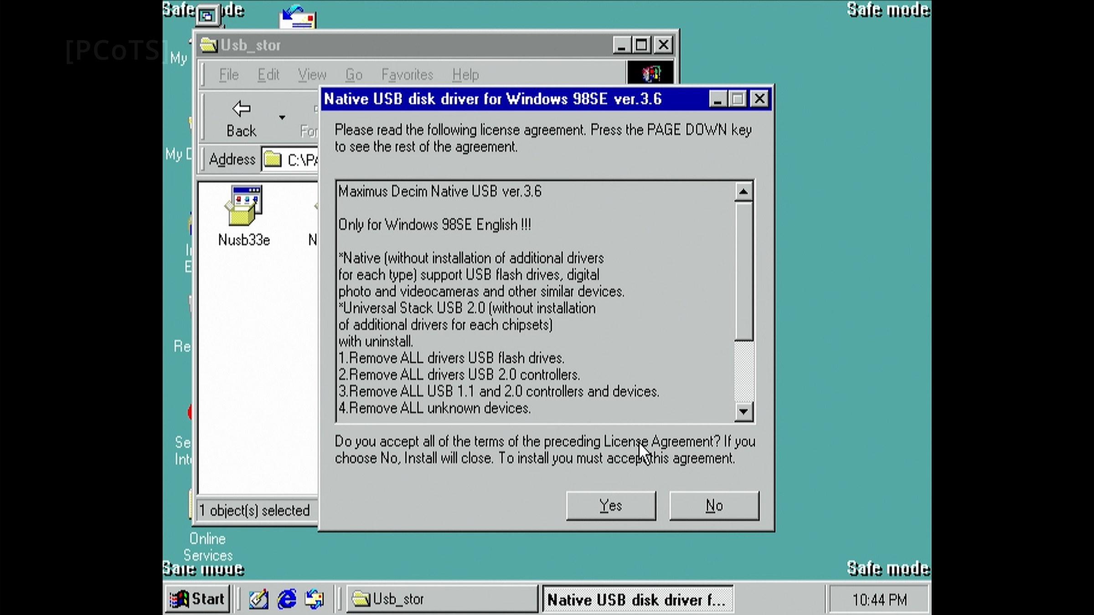Click '4.Remove ALL unknown devices.' line
The height and width of the screenshot is (615, 1094).
(x=434, y=408)
